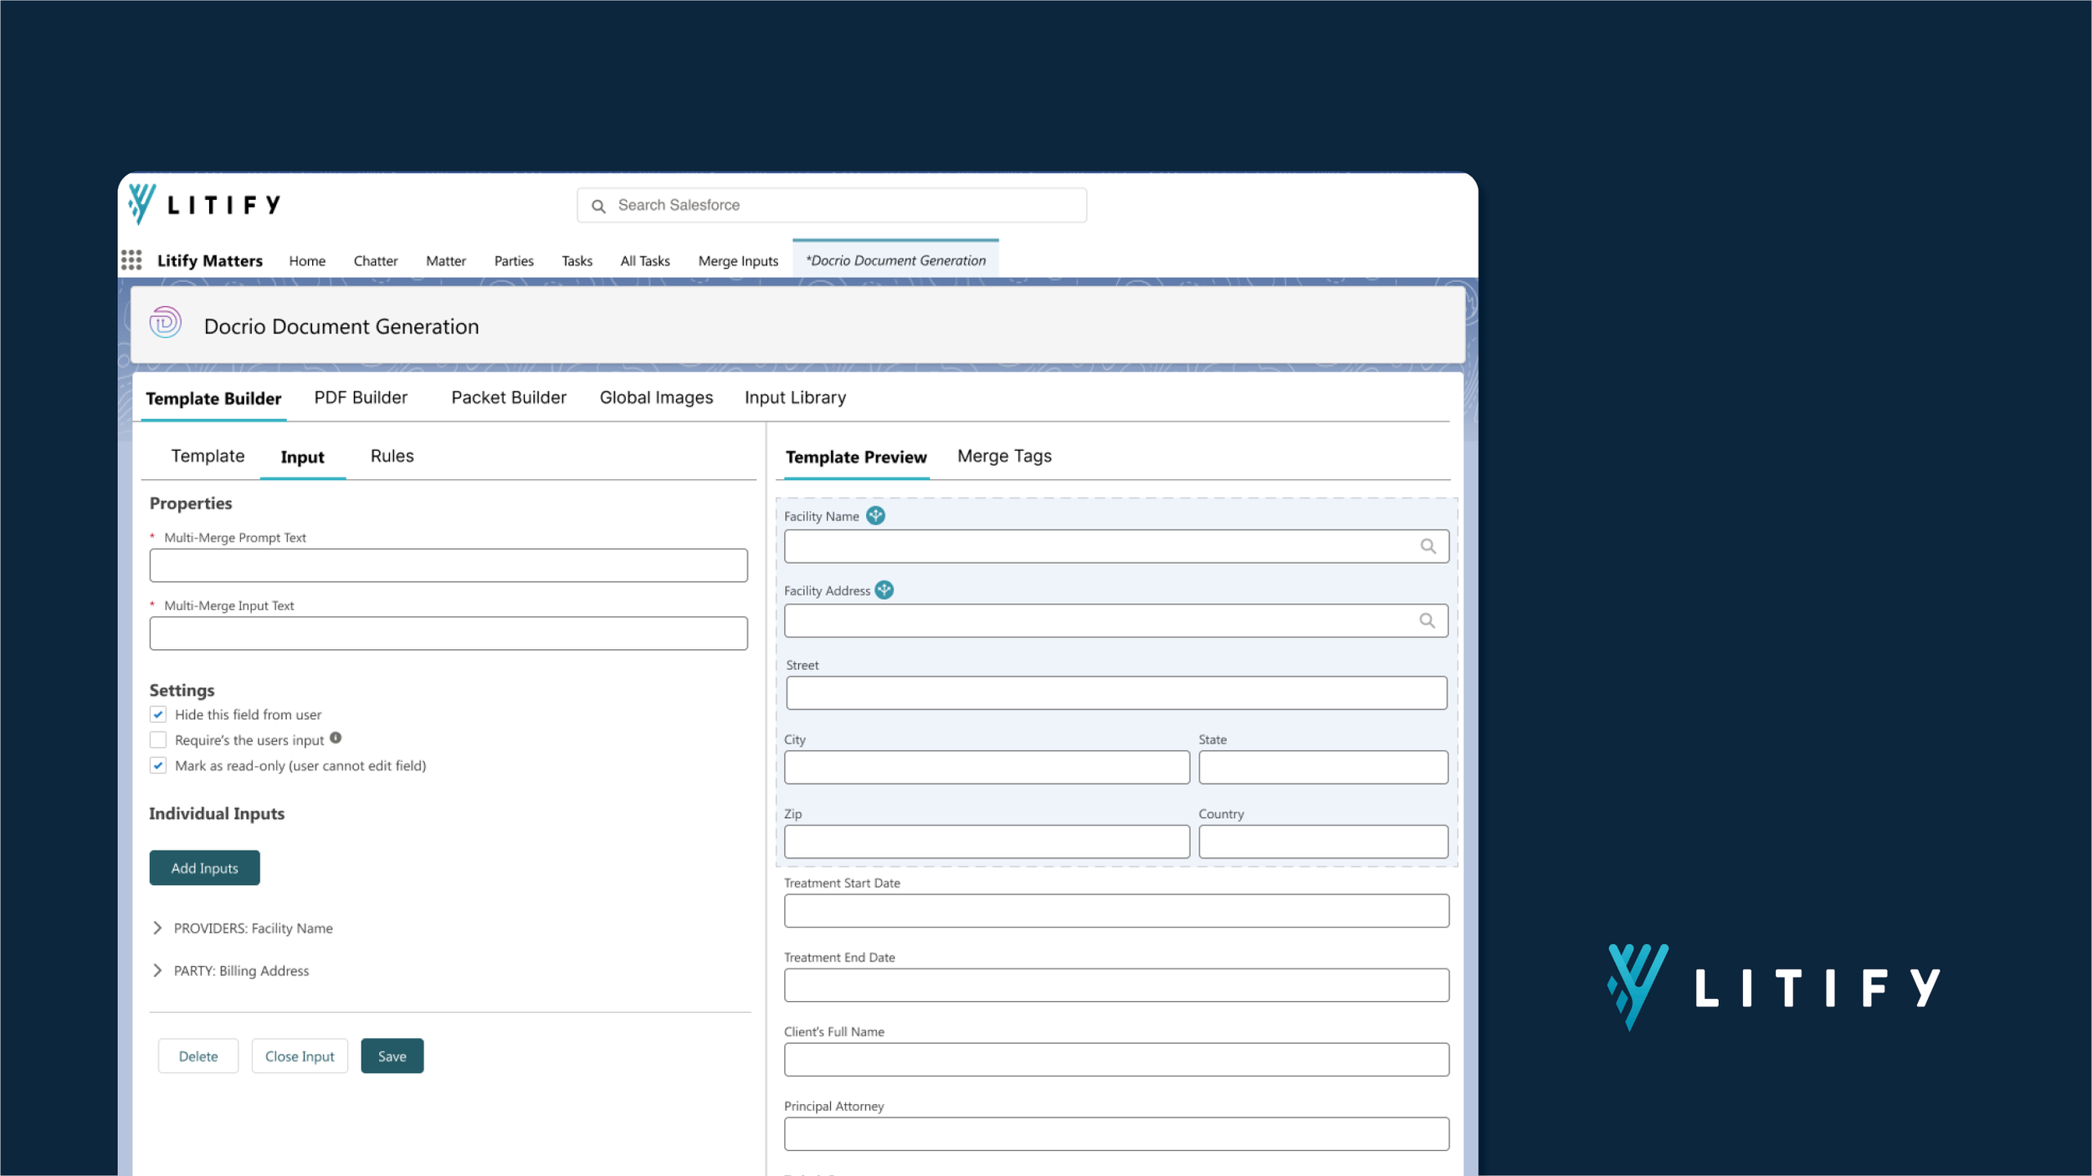Open the Template sub-tab

[x=208, y=457]
